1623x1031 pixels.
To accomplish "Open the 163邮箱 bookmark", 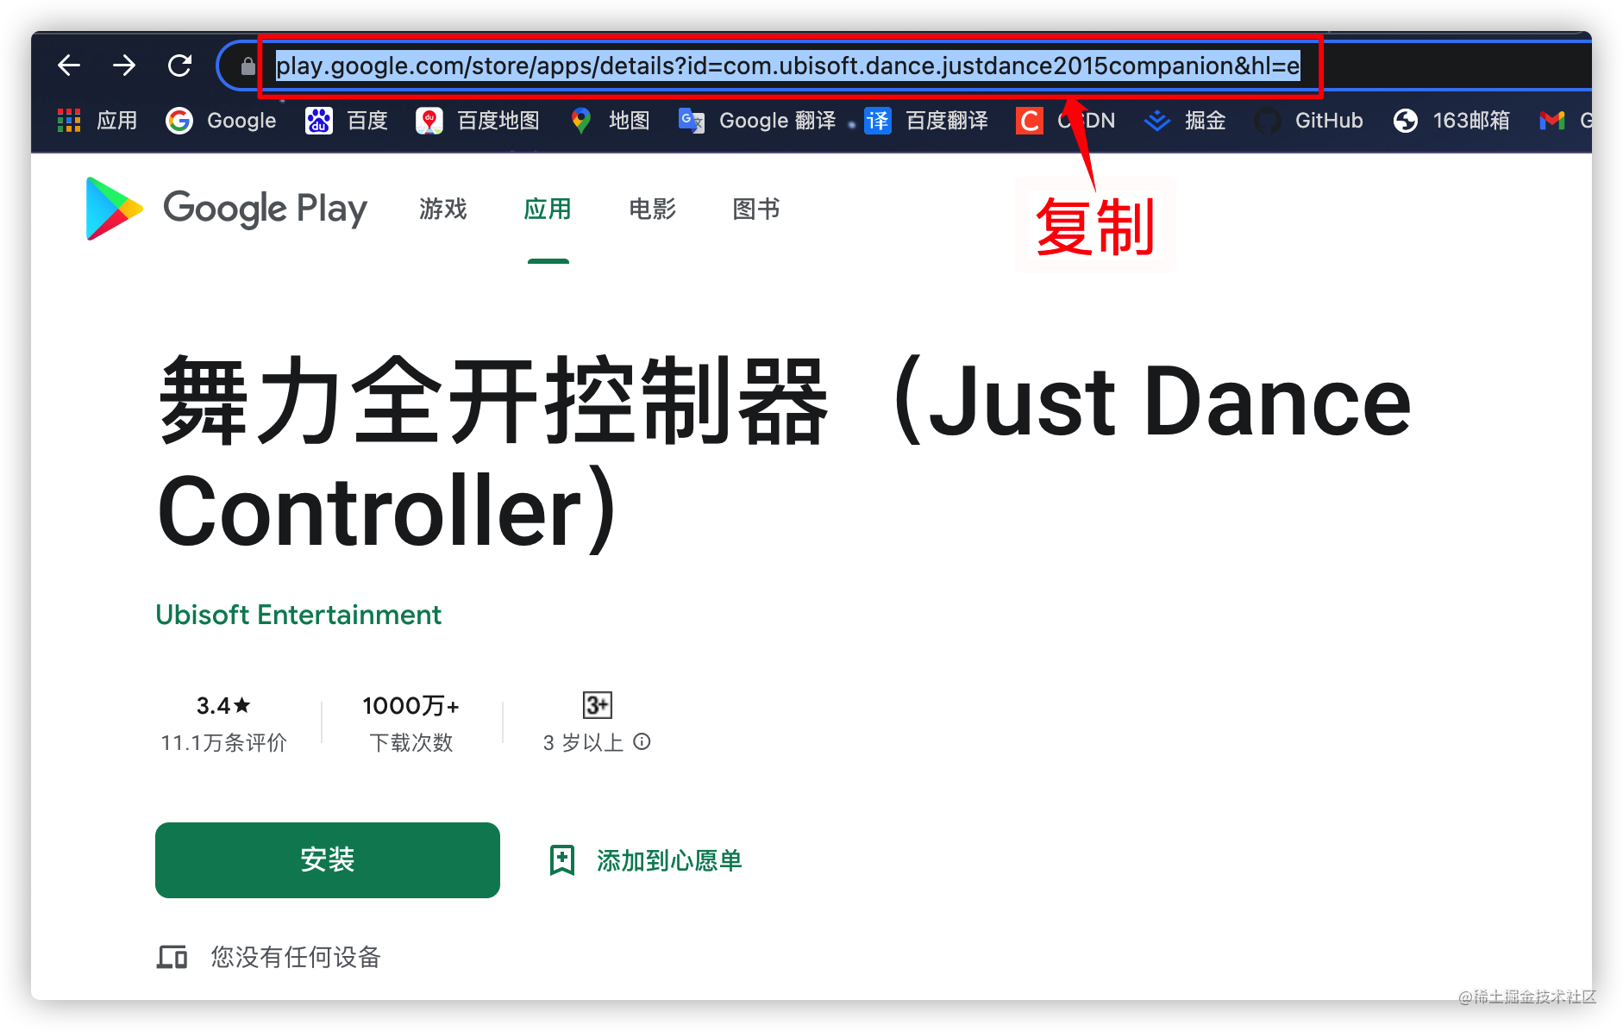I will pos(1451,121).
